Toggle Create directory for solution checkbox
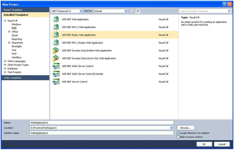Screen dimensions: 234x150 coord(178,133)
